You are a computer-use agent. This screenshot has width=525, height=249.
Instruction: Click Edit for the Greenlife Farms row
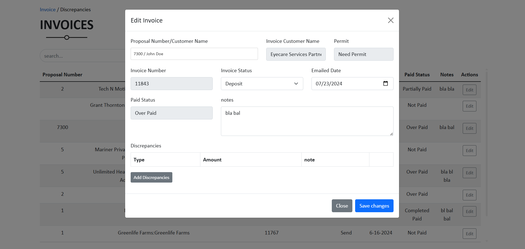pyautogui.click(x=469, y=234)
